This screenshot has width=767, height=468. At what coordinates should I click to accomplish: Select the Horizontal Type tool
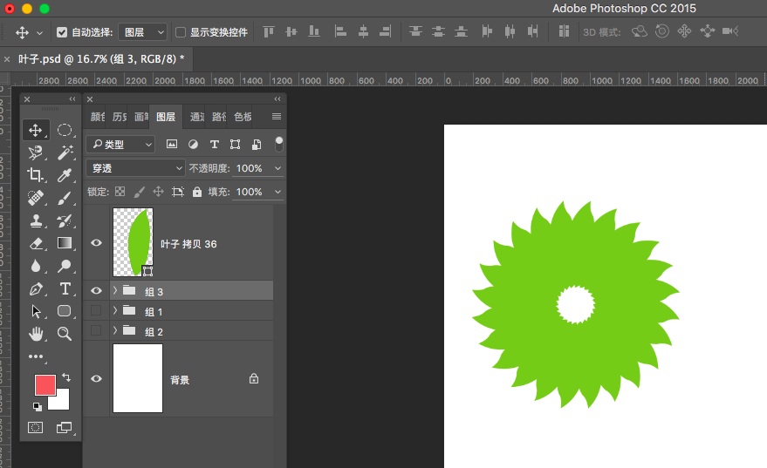[x=64, y=288]
